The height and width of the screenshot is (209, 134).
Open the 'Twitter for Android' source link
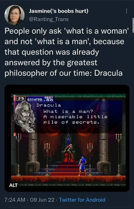pos(82,200)
